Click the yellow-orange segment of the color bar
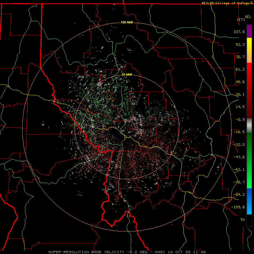 point(249,50)
